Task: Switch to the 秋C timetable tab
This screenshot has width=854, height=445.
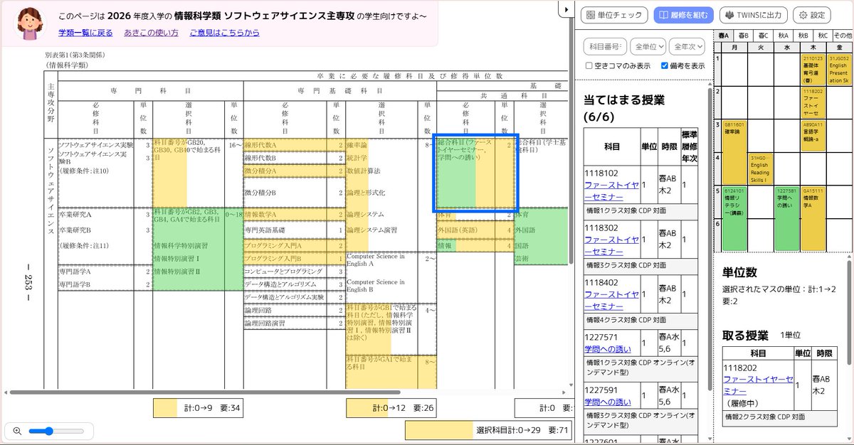Action: click(823, 35)
